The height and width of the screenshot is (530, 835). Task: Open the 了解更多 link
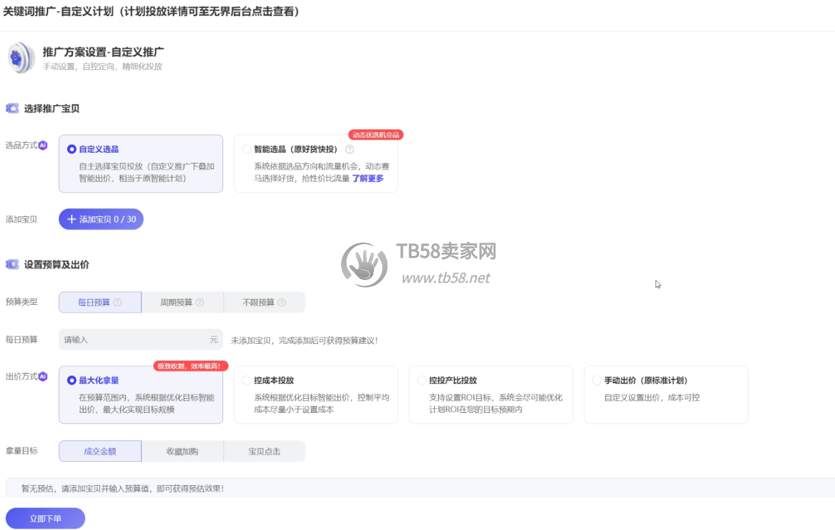click(x=368, y=178)
